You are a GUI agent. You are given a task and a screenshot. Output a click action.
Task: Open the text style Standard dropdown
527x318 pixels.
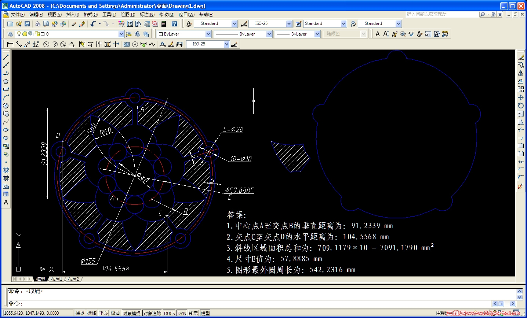[234, 24]
